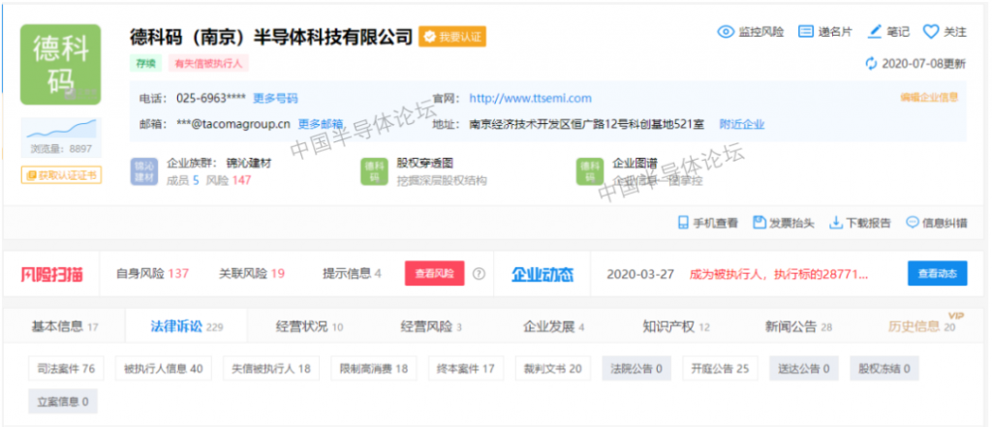Open the 更多邮箱 link
This screenshot has width=992, height=427.
(321, 124)
